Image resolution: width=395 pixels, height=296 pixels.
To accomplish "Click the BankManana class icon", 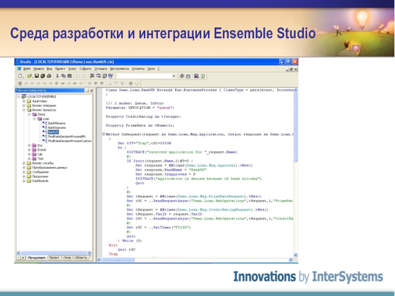I will [x=44, y=123].
